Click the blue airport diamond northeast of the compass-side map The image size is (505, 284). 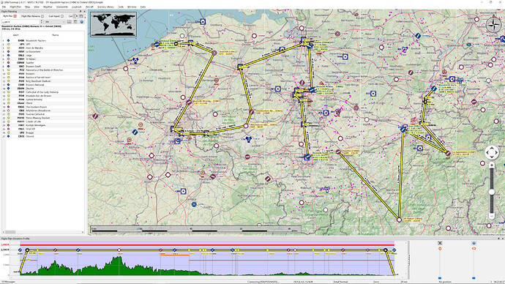point(418,36)
